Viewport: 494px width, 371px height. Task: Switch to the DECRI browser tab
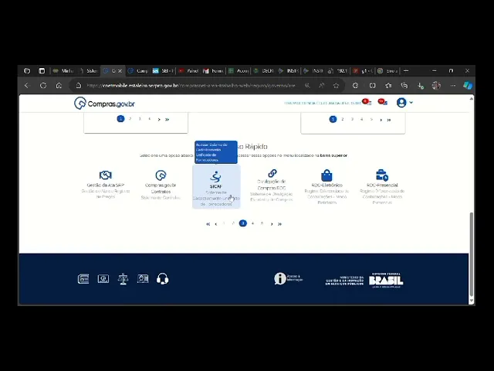264,71
